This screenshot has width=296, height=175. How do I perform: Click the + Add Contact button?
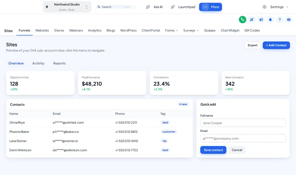point(276,45)
